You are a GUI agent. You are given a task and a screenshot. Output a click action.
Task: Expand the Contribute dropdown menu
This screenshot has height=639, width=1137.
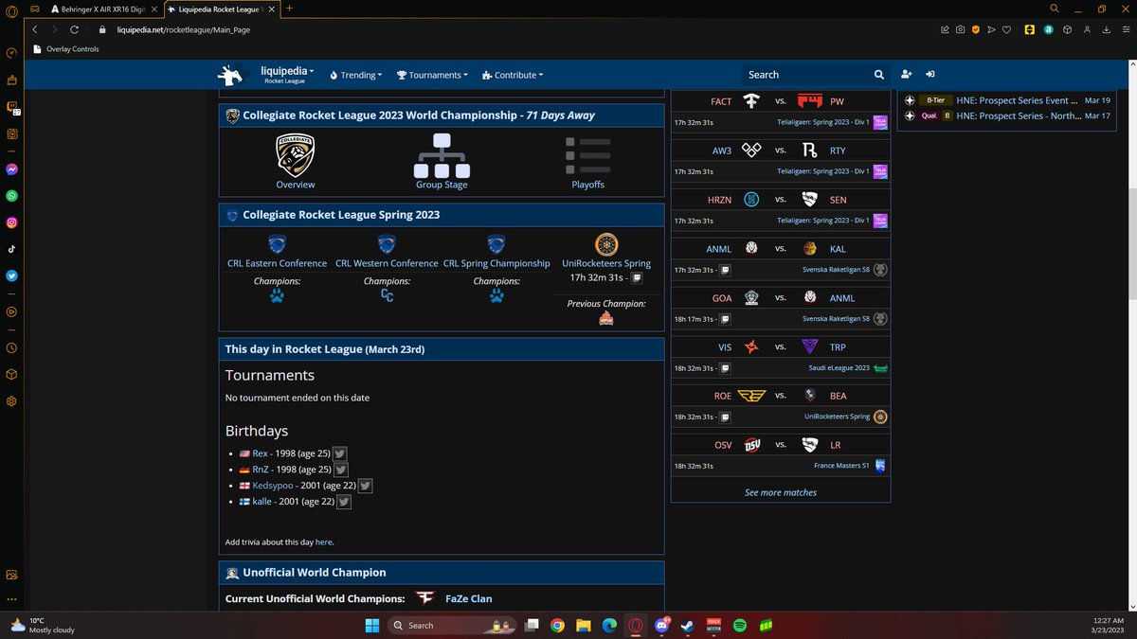click(513, 75)
